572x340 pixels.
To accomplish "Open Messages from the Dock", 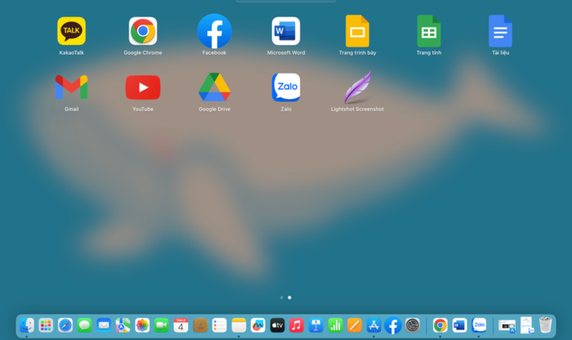I will 85,325.
